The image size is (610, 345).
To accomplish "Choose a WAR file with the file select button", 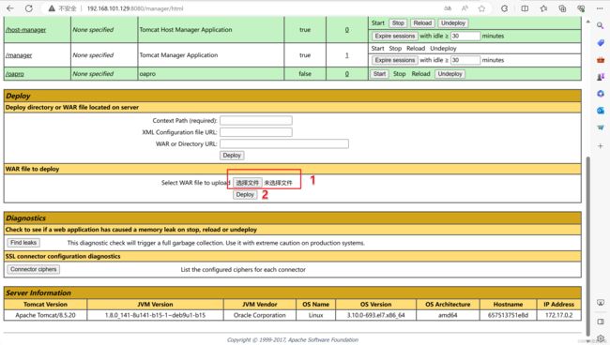I will coord(248,183).
